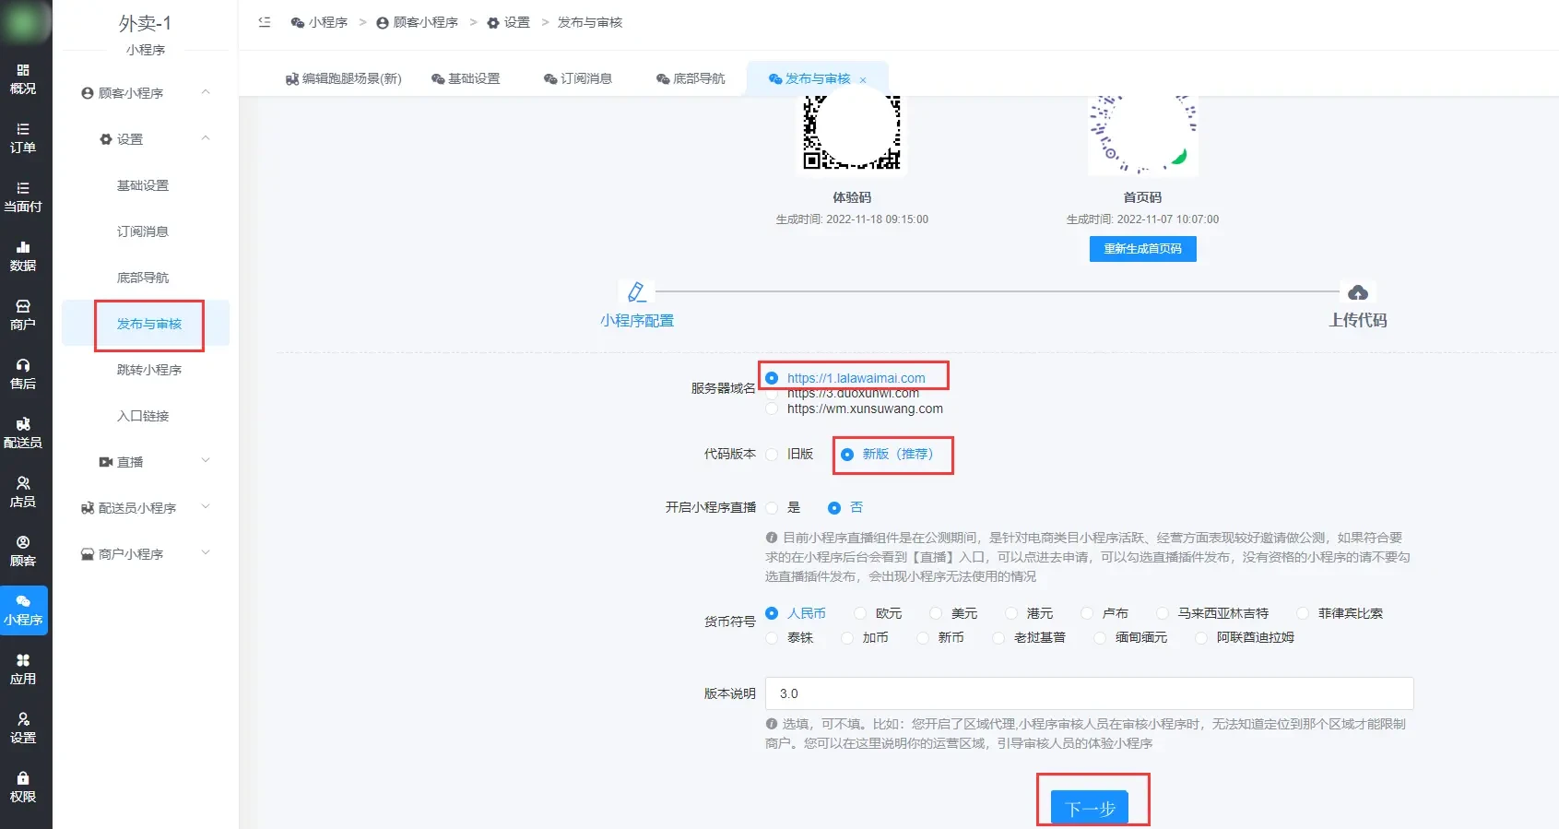Open 订单 orders section

pyautogui.click(x=23, y=138)
